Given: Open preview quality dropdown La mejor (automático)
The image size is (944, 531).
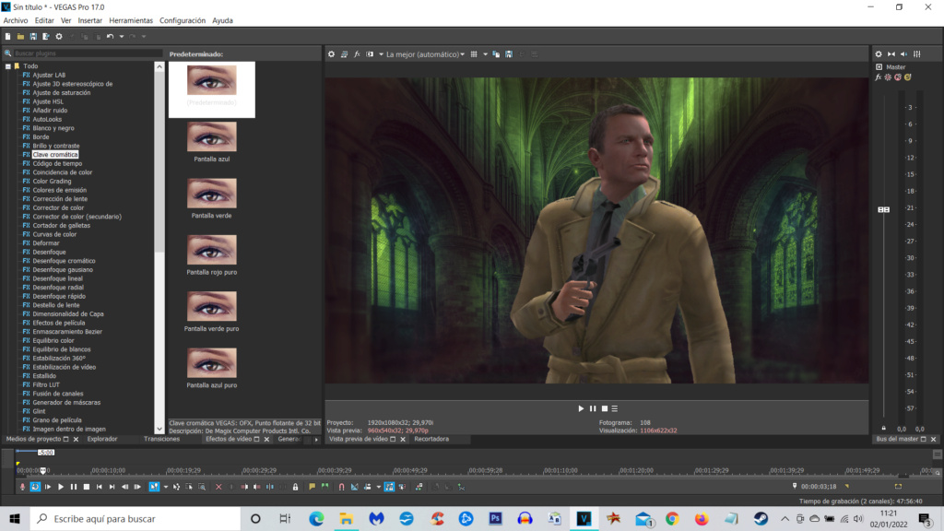Looking at the screenshot, I should [425, 54].
